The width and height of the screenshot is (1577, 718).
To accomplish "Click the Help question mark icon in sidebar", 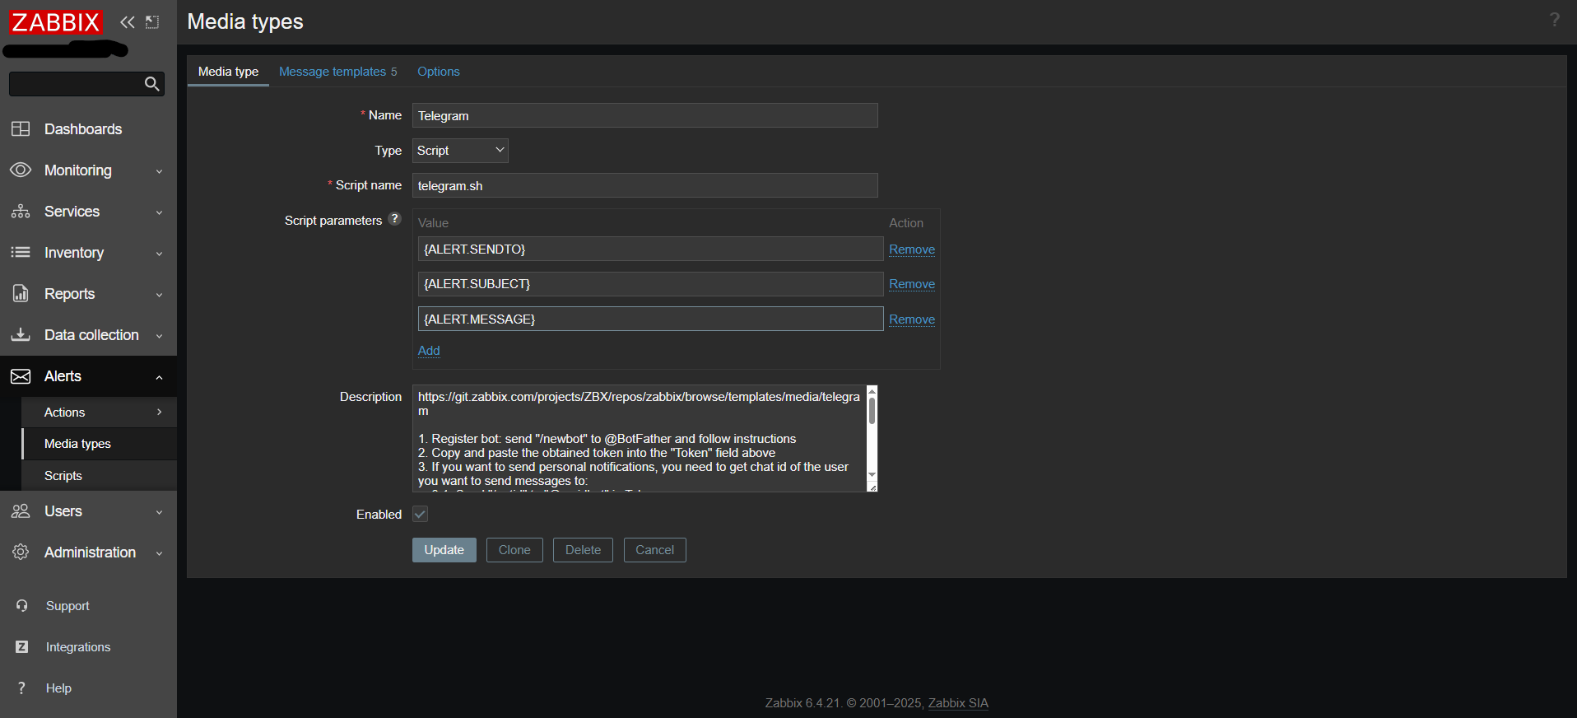I will 22,688.
